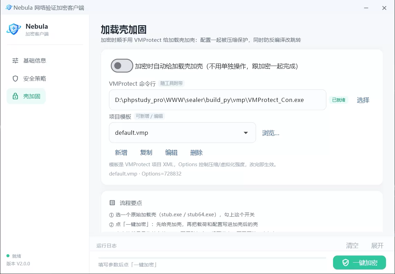Click 编辑 to edit the template
395x274 pixels.
click(x=171, y=153)
